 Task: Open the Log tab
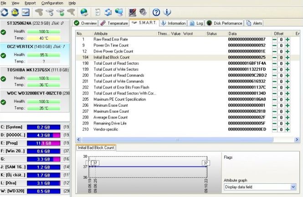coord(196,23)
